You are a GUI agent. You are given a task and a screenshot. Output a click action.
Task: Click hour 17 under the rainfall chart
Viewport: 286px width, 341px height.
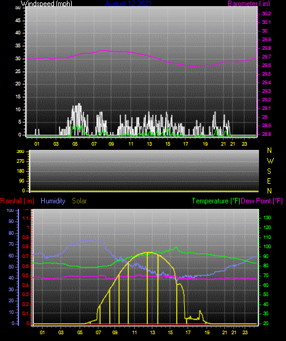point(188,332)
